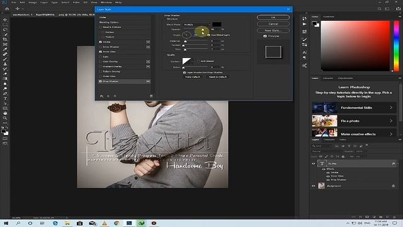Open the Filter menu
Viewport: 403px width, 227px height.
click(76, 3)
